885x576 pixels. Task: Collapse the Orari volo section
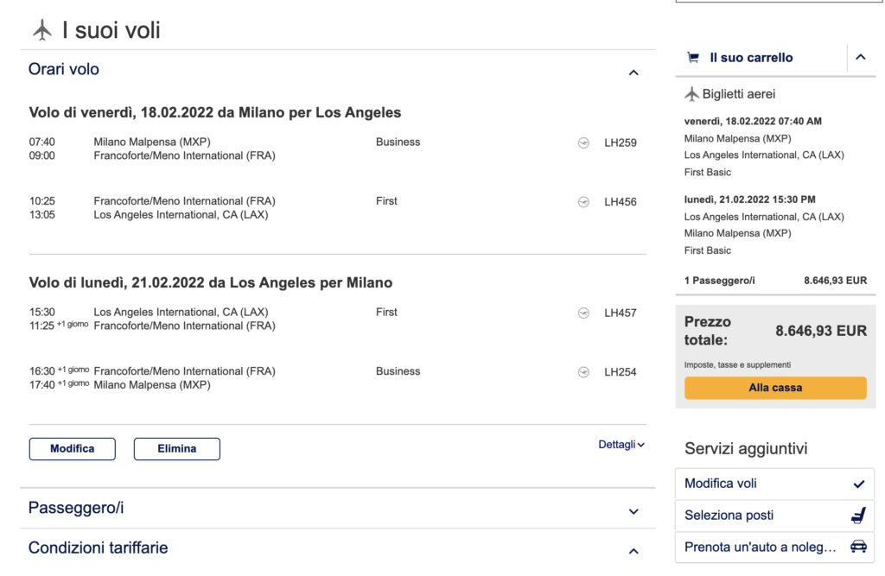634,73
